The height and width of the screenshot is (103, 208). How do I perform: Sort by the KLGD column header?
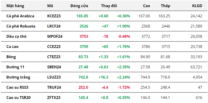(197, 6)
